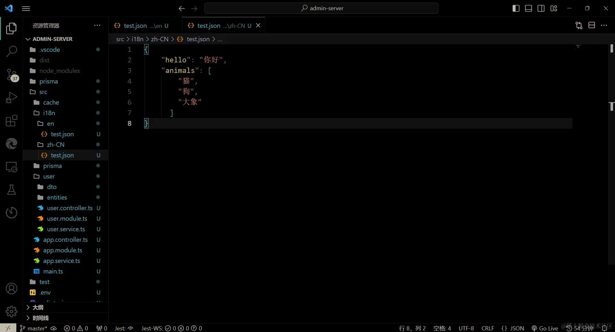Change end of line sequence CRLF
Screen dimensions: 615x332
click(488, 328)
